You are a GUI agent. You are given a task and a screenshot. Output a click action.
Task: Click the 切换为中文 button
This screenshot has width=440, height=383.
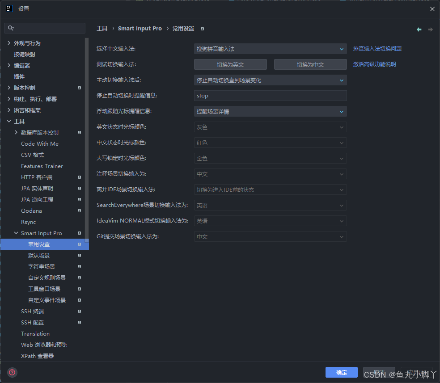[x=310, y=64]
